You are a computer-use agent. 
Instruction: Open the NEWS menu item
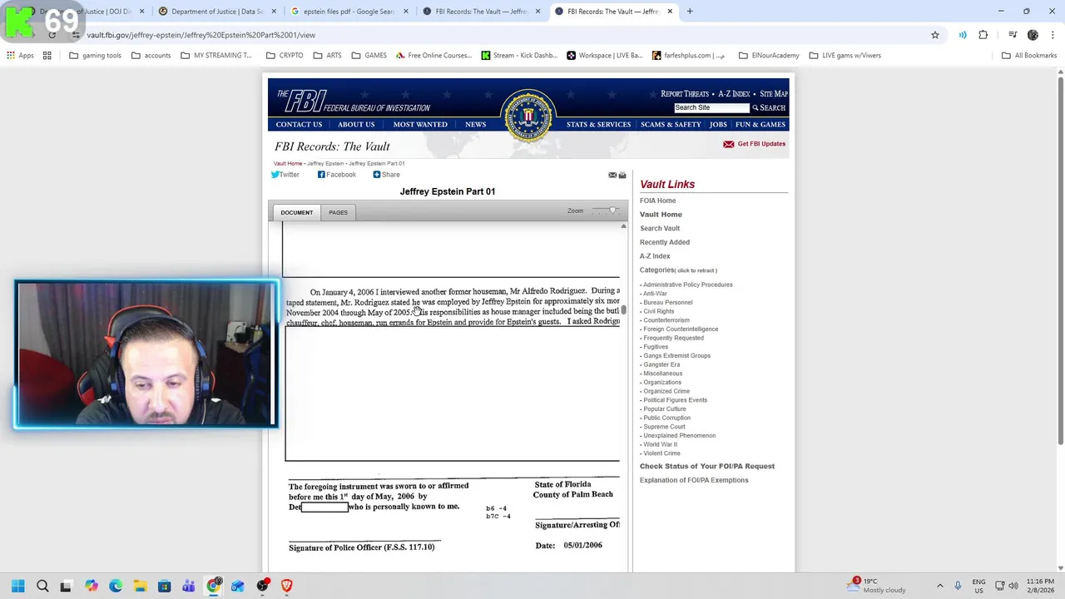point(475,125)
